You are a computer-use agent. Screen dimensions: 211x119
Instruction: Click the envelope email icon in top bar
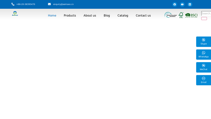coord(49,4)
